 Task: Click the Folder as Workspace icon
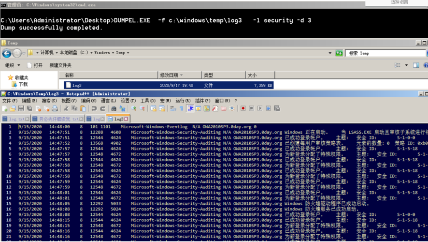click(x=224, y=108)
